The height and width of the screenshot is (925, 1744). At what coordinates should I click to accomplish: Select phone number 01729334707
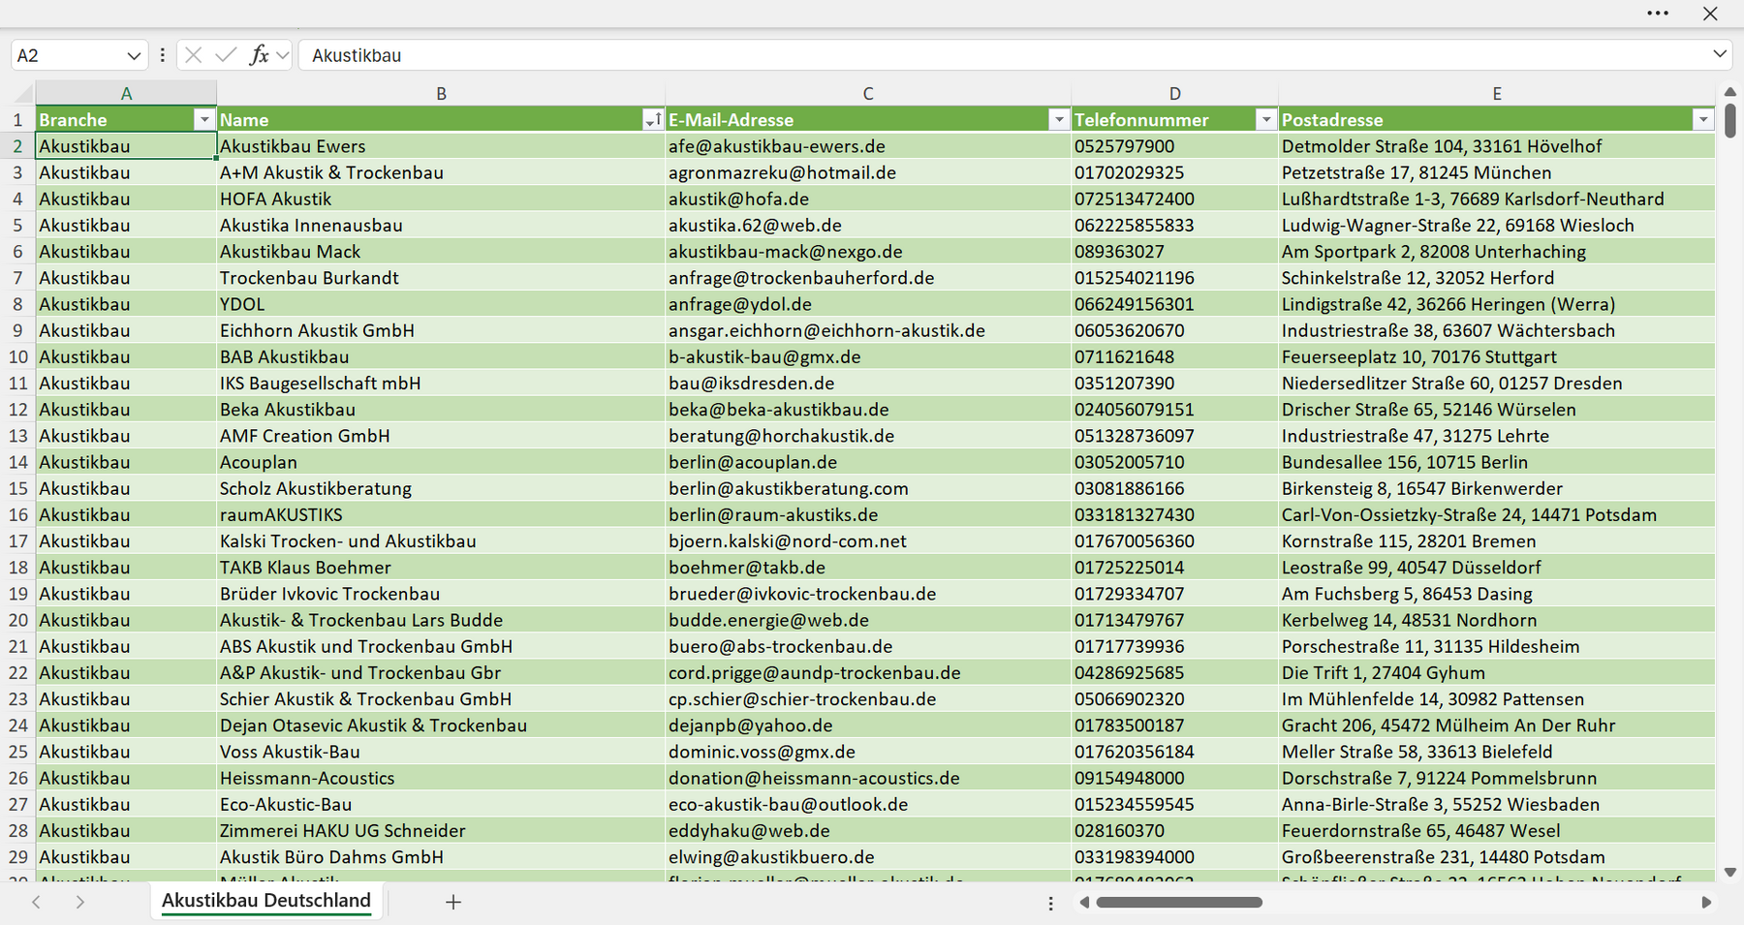[x=1174, y=594]
